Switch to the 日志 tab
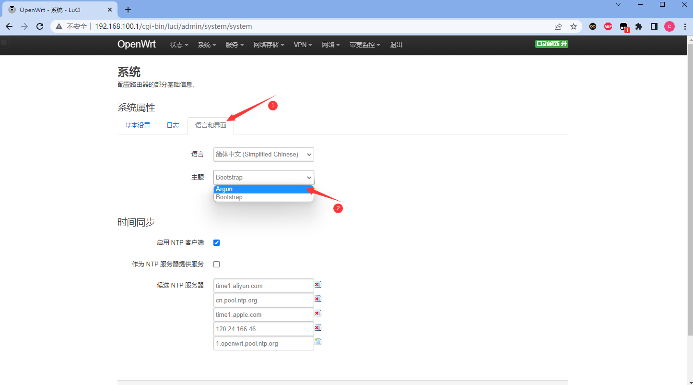 click(x=173, y=126)
